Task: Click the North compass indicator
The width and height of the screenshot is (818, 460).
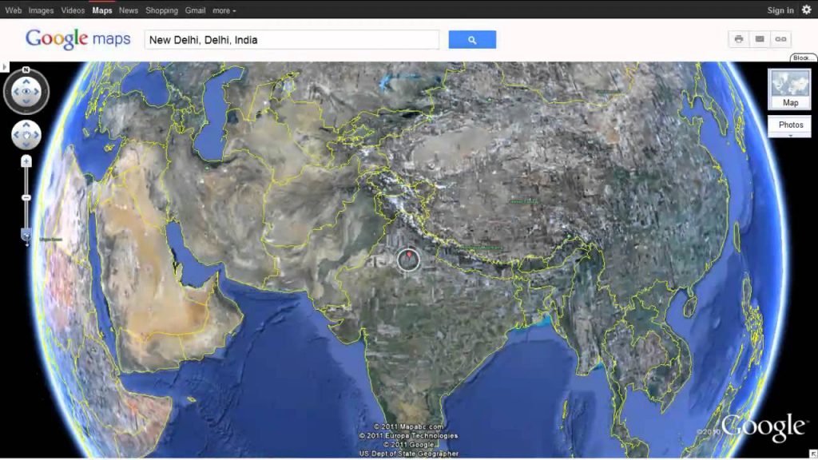Action: (26, 70)
